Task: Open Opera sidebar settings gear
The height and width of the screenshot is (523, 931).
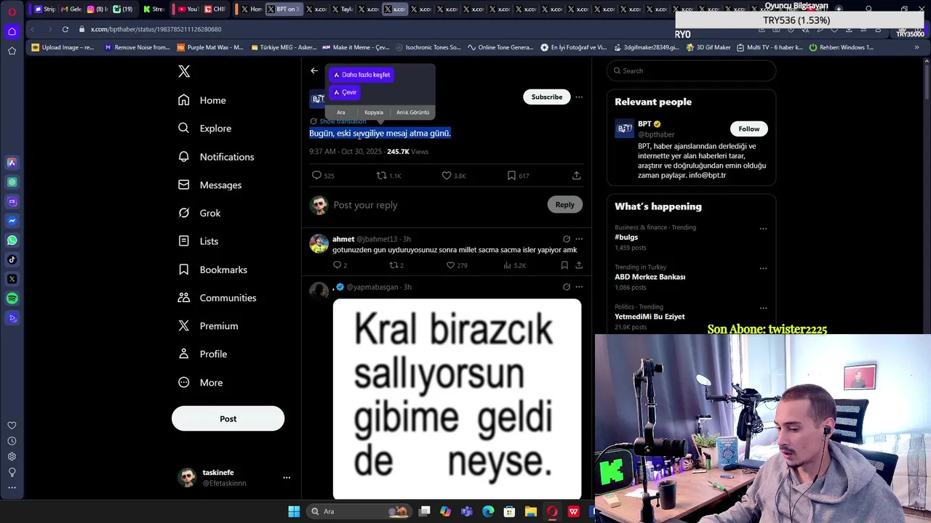Action: [12, 457]
